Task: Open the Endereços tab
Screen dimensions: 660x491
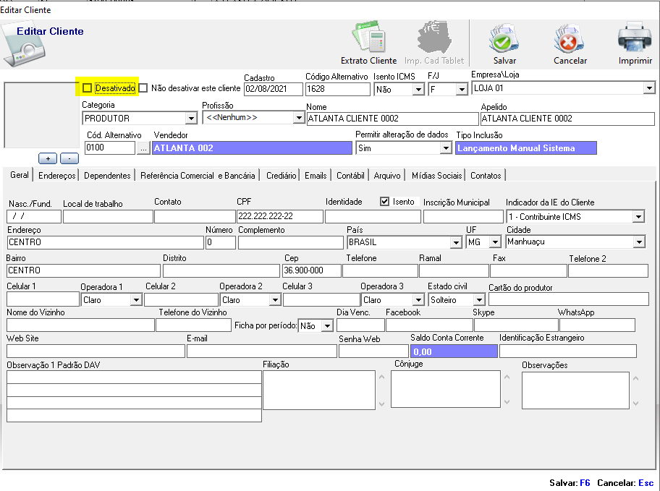Action: click(x=57, y=176)
